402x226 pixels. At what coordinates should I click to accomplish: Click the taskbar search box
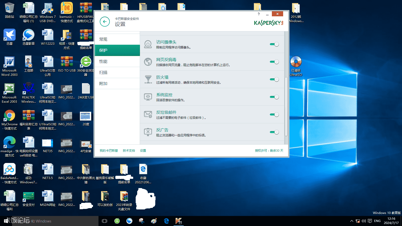point(55,221)
